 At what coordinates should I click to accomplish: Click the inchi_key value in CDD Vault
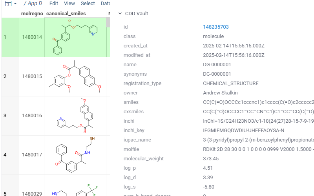coord(243,131)
